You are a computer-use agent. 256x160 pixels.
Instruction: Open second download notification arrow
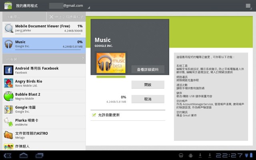(210, 156)
